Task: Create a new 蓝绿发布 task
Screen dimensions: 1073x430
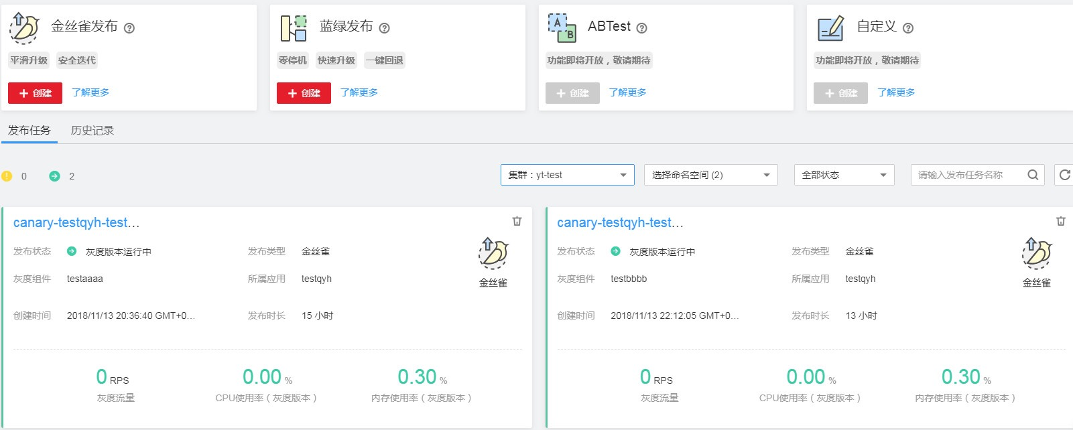Action: pos(304,93)
